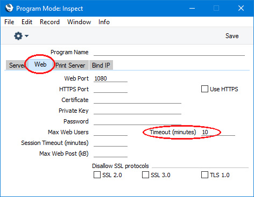
Task: Click the Program Name field
Action: tap(169, 52)
